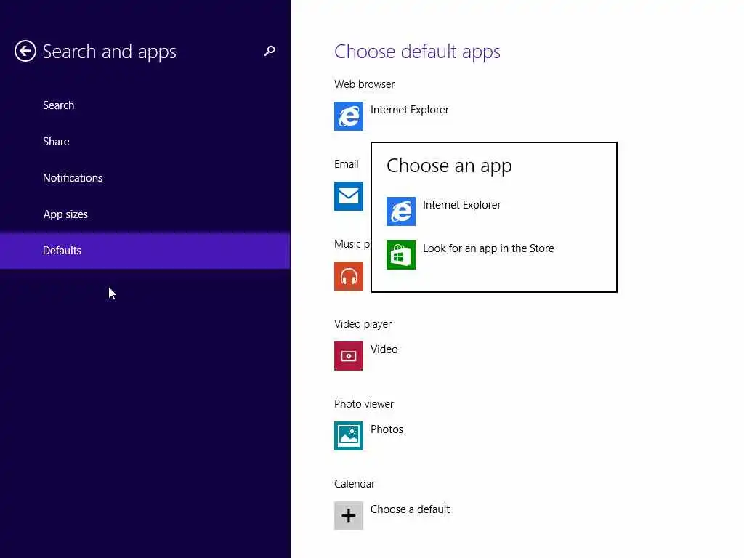Click the Music player headphones icon

pyautogui.click(x=349, y=276)
